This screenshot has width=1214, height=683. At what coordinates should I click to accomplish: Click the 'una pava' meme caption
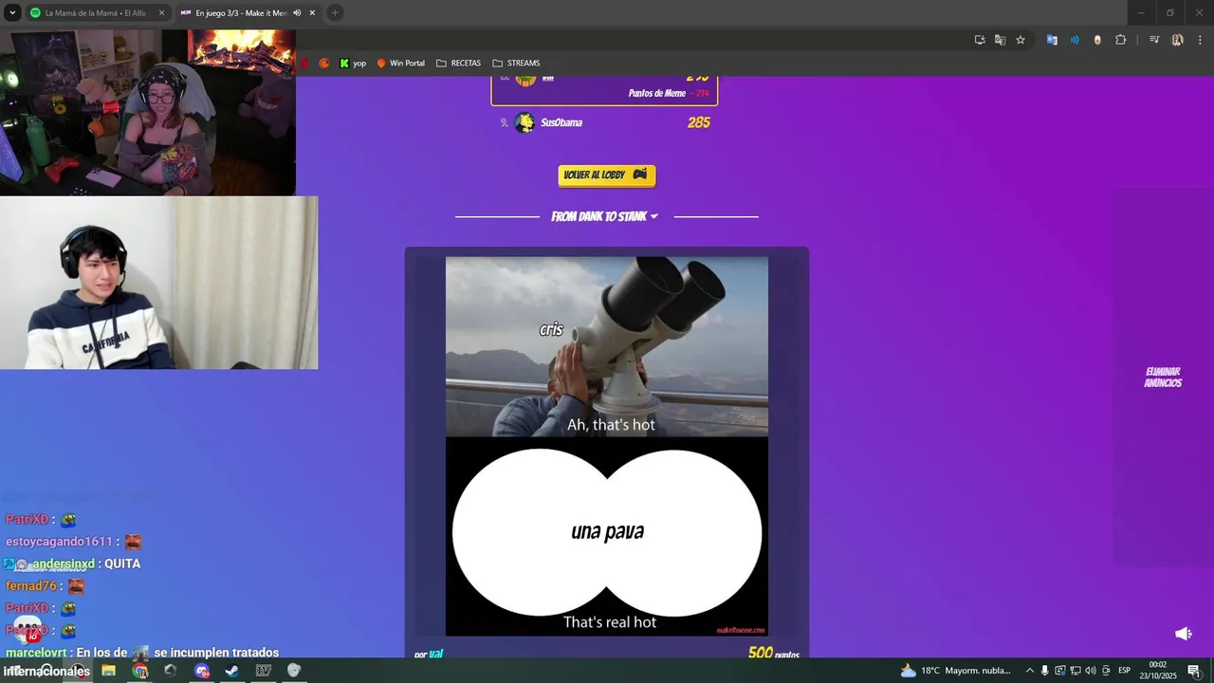(x=607, y=532)
